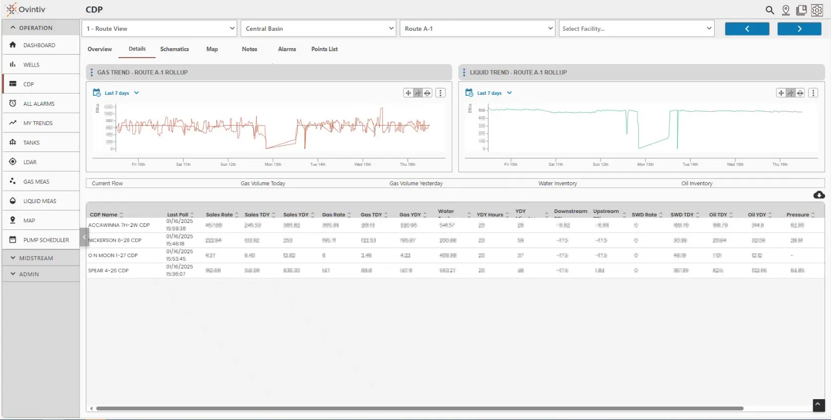This screenshot has height=420, width=831.
Task: Click the Liquid Trend calendar icon
Action: 469,93
